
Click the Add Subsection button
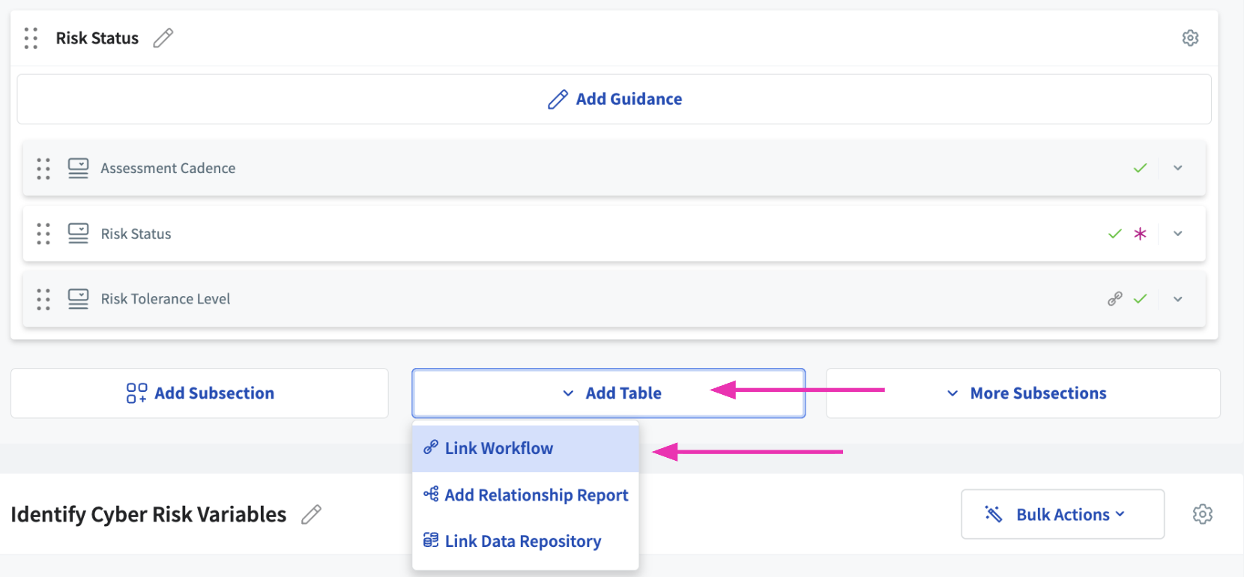point(199,393)
